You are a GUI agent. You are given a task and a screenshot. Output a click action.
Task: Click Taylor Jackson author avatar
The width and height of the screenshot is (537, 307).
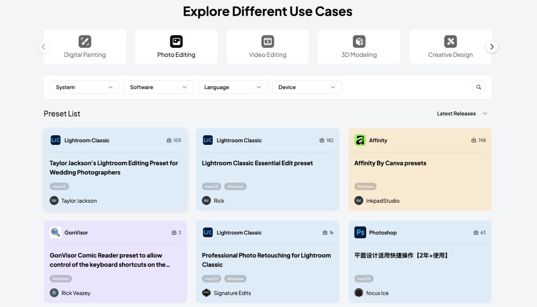(x=54, y=201)
